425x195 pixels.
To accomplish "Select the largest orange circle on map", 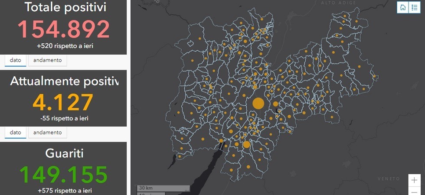I will [x=258, y=104].
